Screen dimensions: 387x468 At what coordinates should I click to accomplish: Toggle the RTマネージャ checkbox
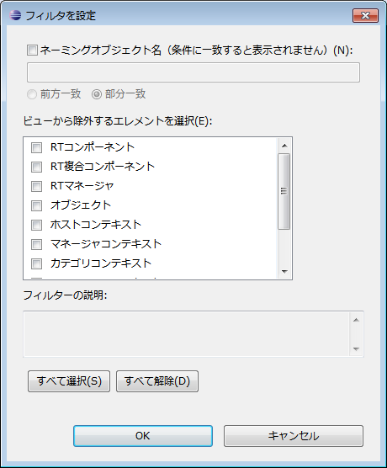pos(36,186)
